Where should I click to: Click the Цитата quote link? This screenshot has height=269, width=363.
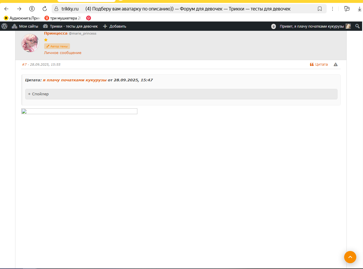319,64
